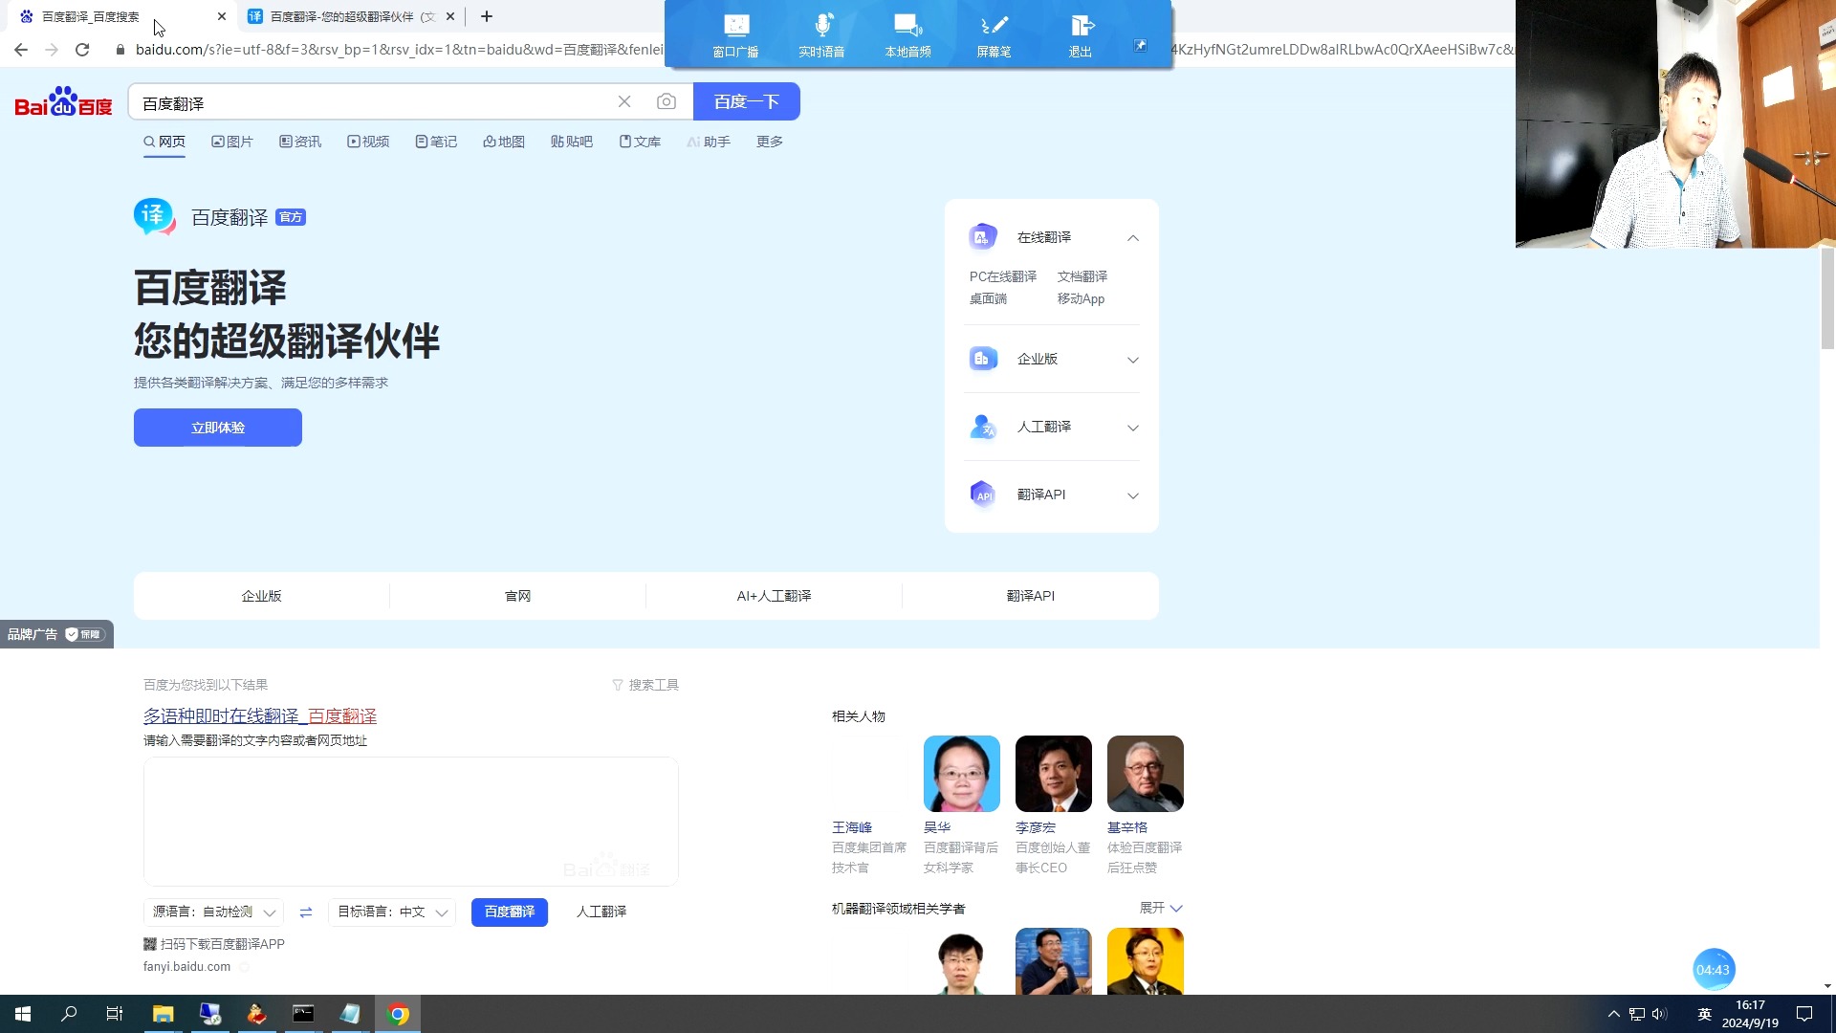Expand the 人工翻译 section chevron

(1133, 428)
